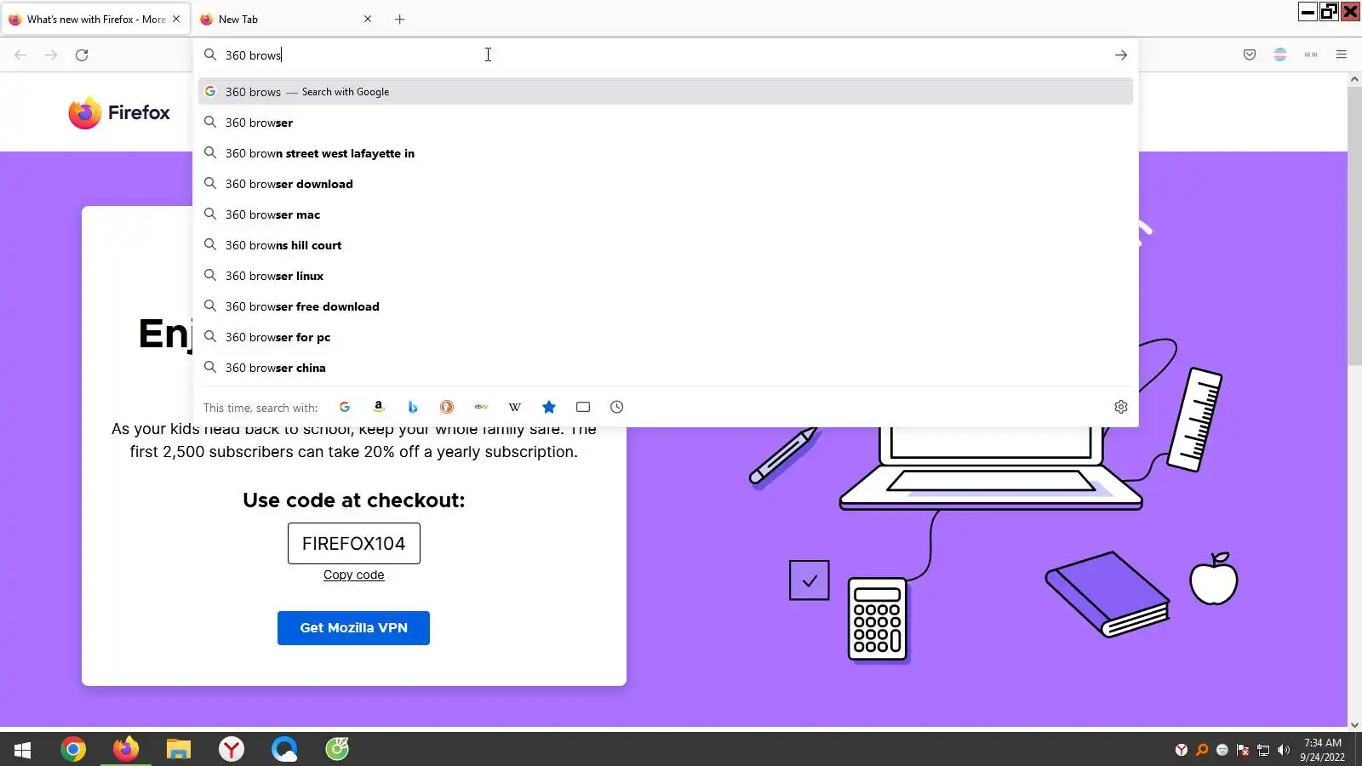Close the New Tab tab
Viewport: 1362px width, 766px height.
click(368, 19)
